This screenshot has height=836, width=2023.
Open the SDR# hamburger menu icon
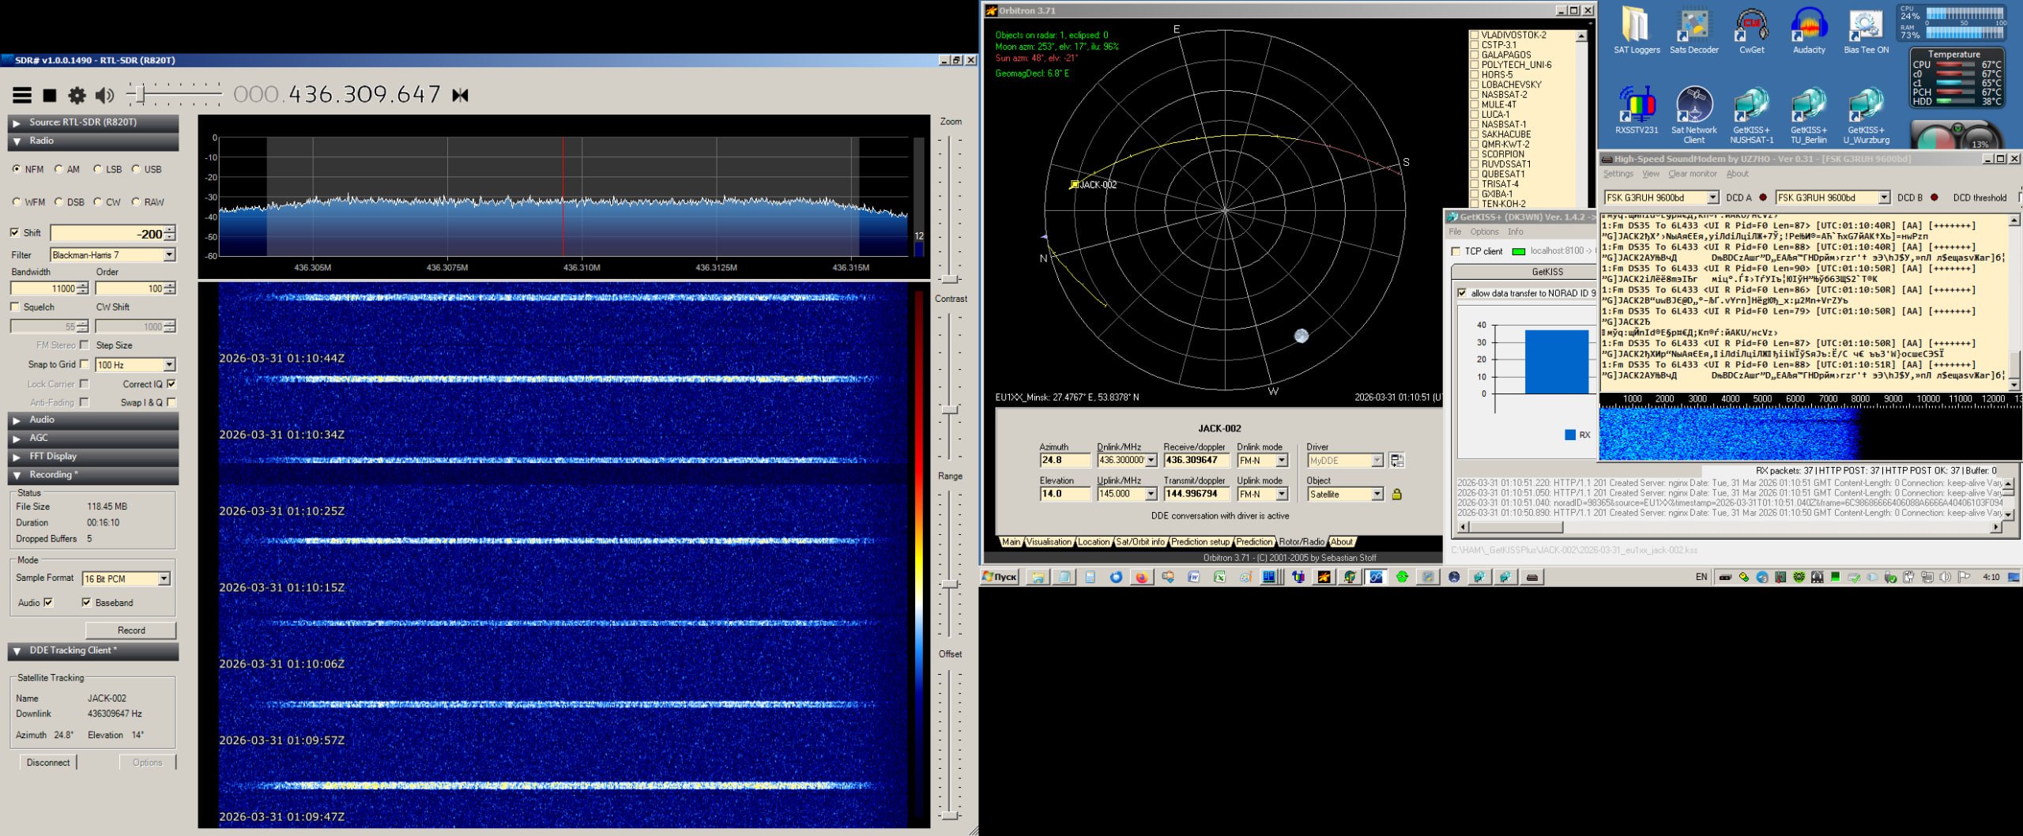click(22, 96)
